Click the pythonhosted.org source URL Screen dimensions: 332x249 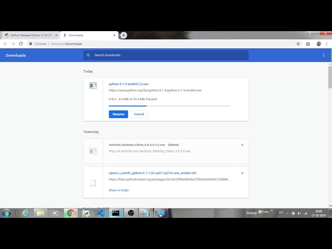(169, 179)
